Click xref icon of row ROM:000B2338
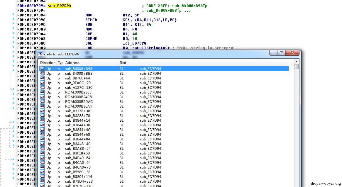Viewport: 342px width, 187px height. (42, 92)
